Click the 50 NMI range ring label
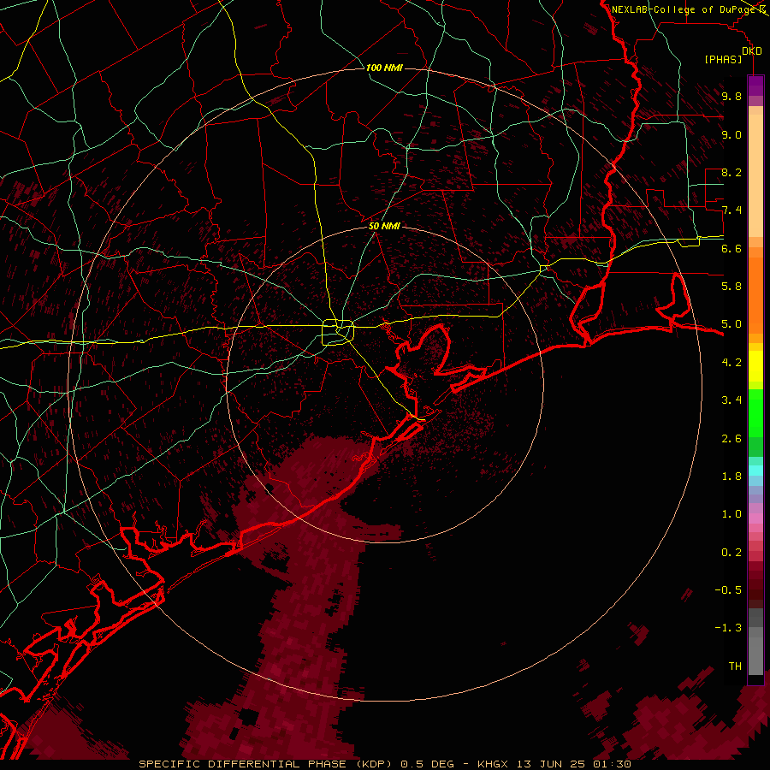The width and height of the screenshot is (770, 770). (384, 226)
